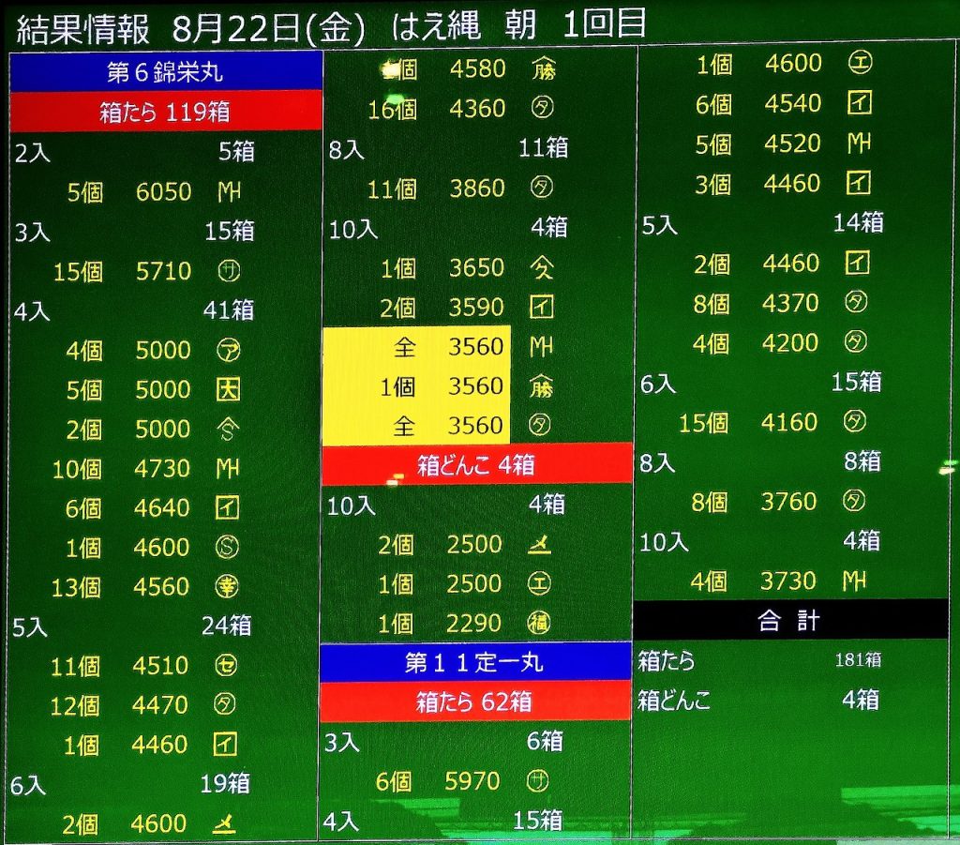Click the MH buyer mark beside 6050
Image resolution: width=960 pixels, height=845 pixels.
point(228,192)
